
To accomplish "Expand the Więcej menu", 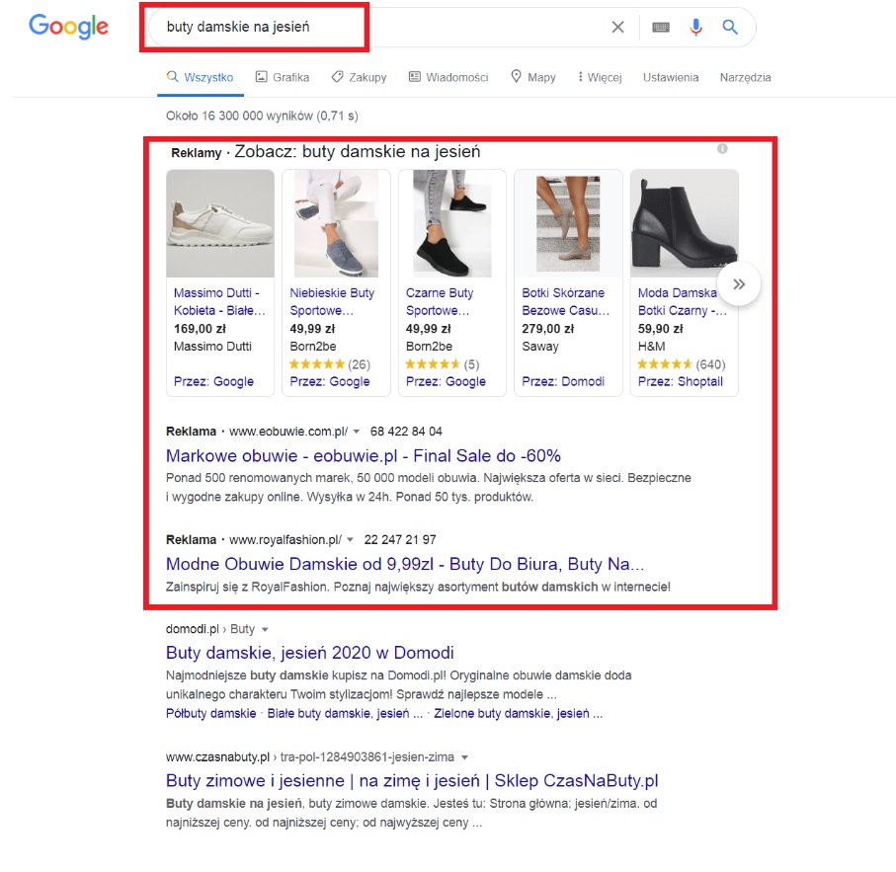I will click(598, 77).
